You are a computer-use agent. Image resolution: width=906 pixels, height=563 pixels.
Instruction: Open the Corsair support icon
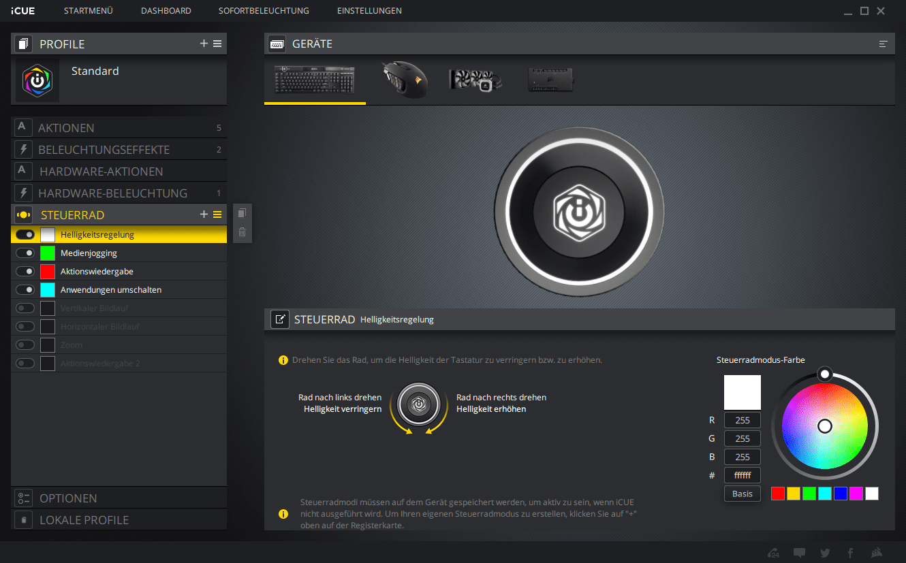click(x=774, y=553)
